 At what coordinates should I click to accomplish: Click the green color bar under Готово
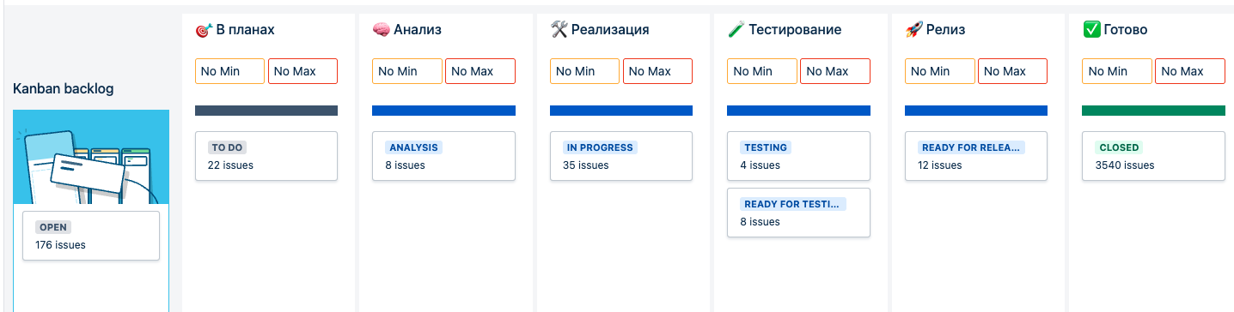point(1153,110)
